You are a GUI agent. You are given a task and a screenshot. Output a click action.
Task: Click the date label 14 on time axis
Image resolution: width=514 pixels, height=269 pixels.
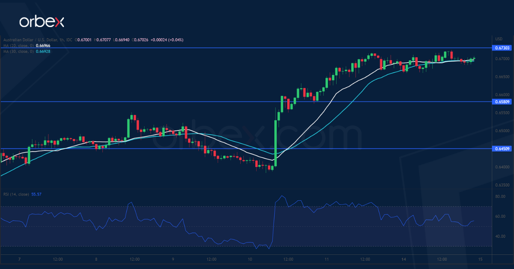[x=403, y=259]
